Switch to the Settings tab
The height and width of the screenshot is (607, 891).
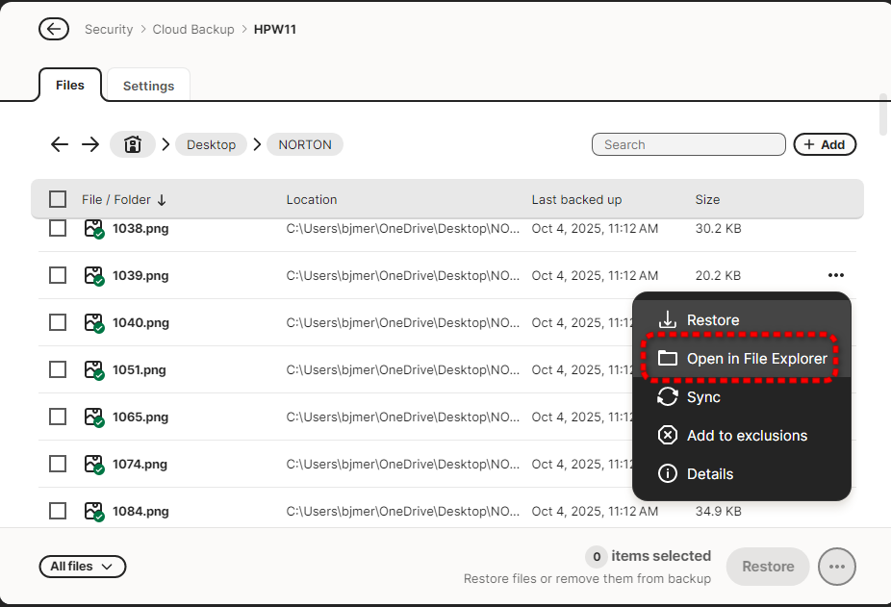click(148, 86)
